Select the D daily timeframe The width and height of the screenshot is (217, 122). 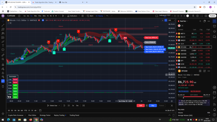point(54,16)
